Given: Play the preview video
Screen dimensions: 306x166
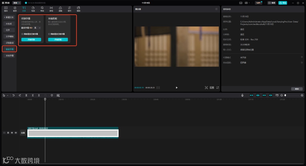Looking at the screenshot, I should point(177,88).
